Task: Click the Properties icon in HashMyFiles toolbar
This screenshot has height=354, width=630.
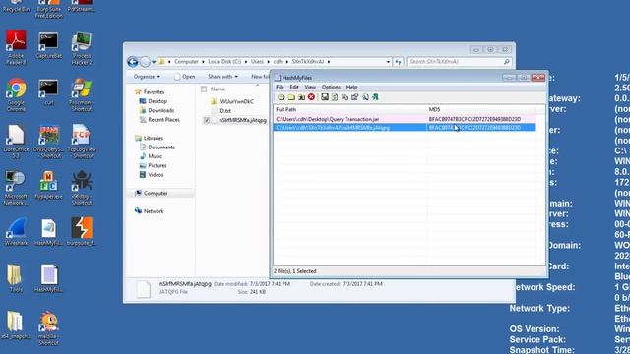Action: coord(354,97)
